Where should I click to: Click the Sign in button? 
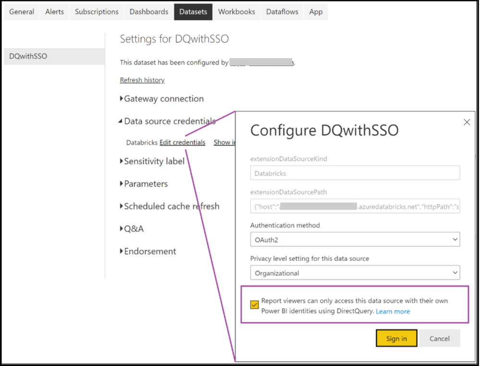point(396,338)
